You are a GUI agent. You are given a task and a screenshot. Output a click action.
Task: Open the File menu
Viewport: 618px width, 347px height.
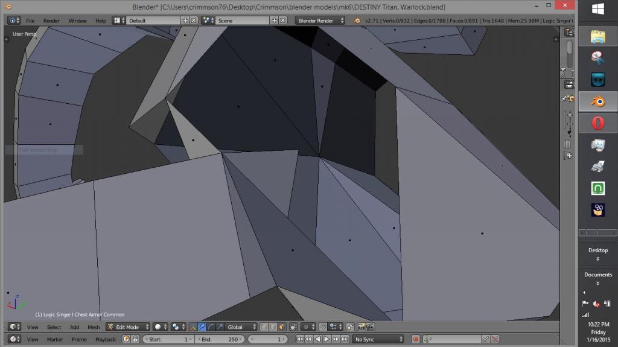pos(30,21)
